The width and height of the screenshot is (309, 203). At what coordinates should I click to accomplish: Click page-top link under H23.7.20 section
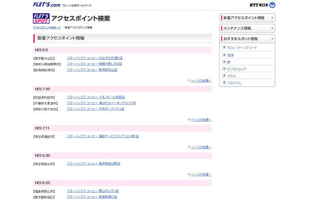200,120
